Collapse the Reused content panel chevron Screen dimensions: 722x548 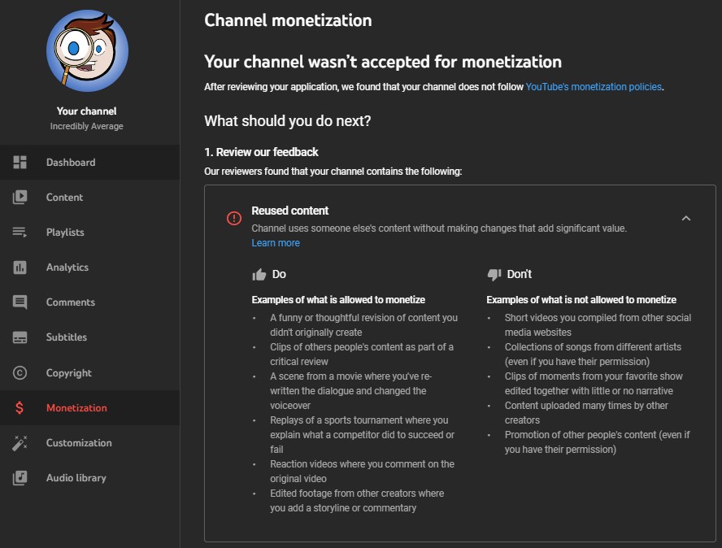point(686,218)
